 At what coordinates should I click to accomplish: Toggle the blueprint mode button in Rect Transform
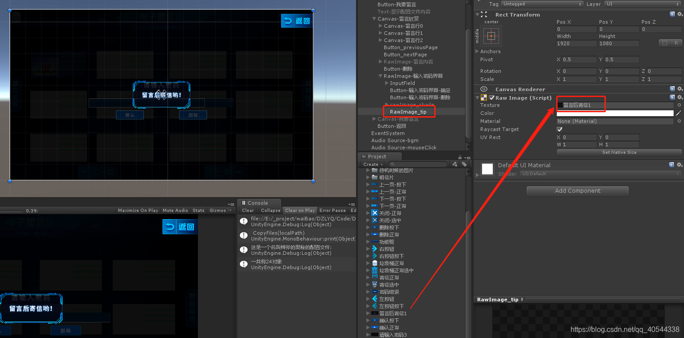coord(665,43)
